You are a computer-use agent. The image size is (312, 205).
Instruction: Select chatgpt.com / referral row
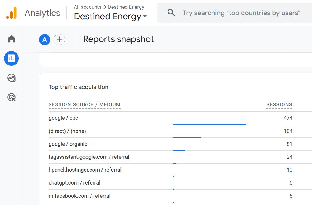click(x=180, y=183)
